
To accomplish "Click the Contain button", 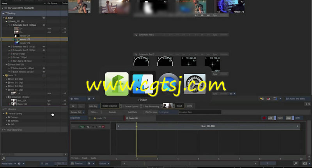I will (112, 112).
